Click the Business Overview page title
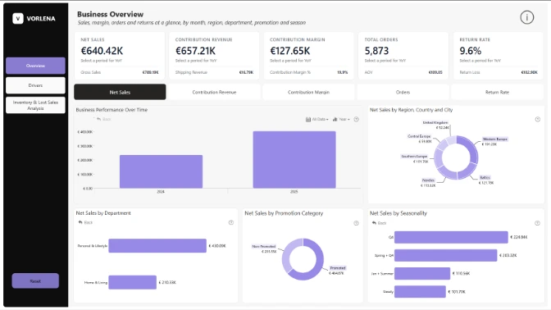The image size is (551, 310). pos(111,15)
